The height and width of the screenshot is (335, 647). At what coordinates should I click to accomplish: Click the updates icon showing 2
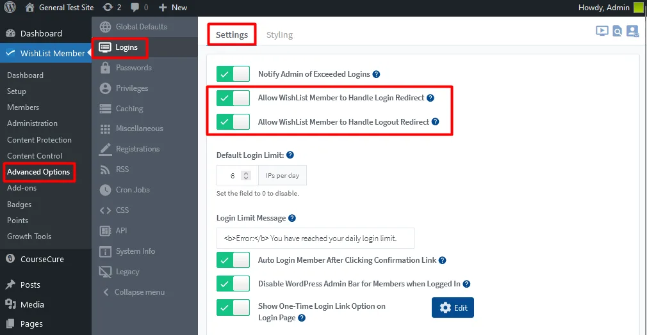coord(112,8)
